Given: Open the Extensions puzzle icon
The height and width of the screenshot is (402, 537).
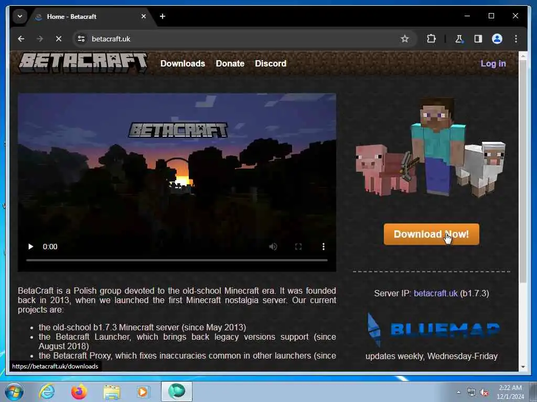Looking at the screenshot, I should pos(431,39).
